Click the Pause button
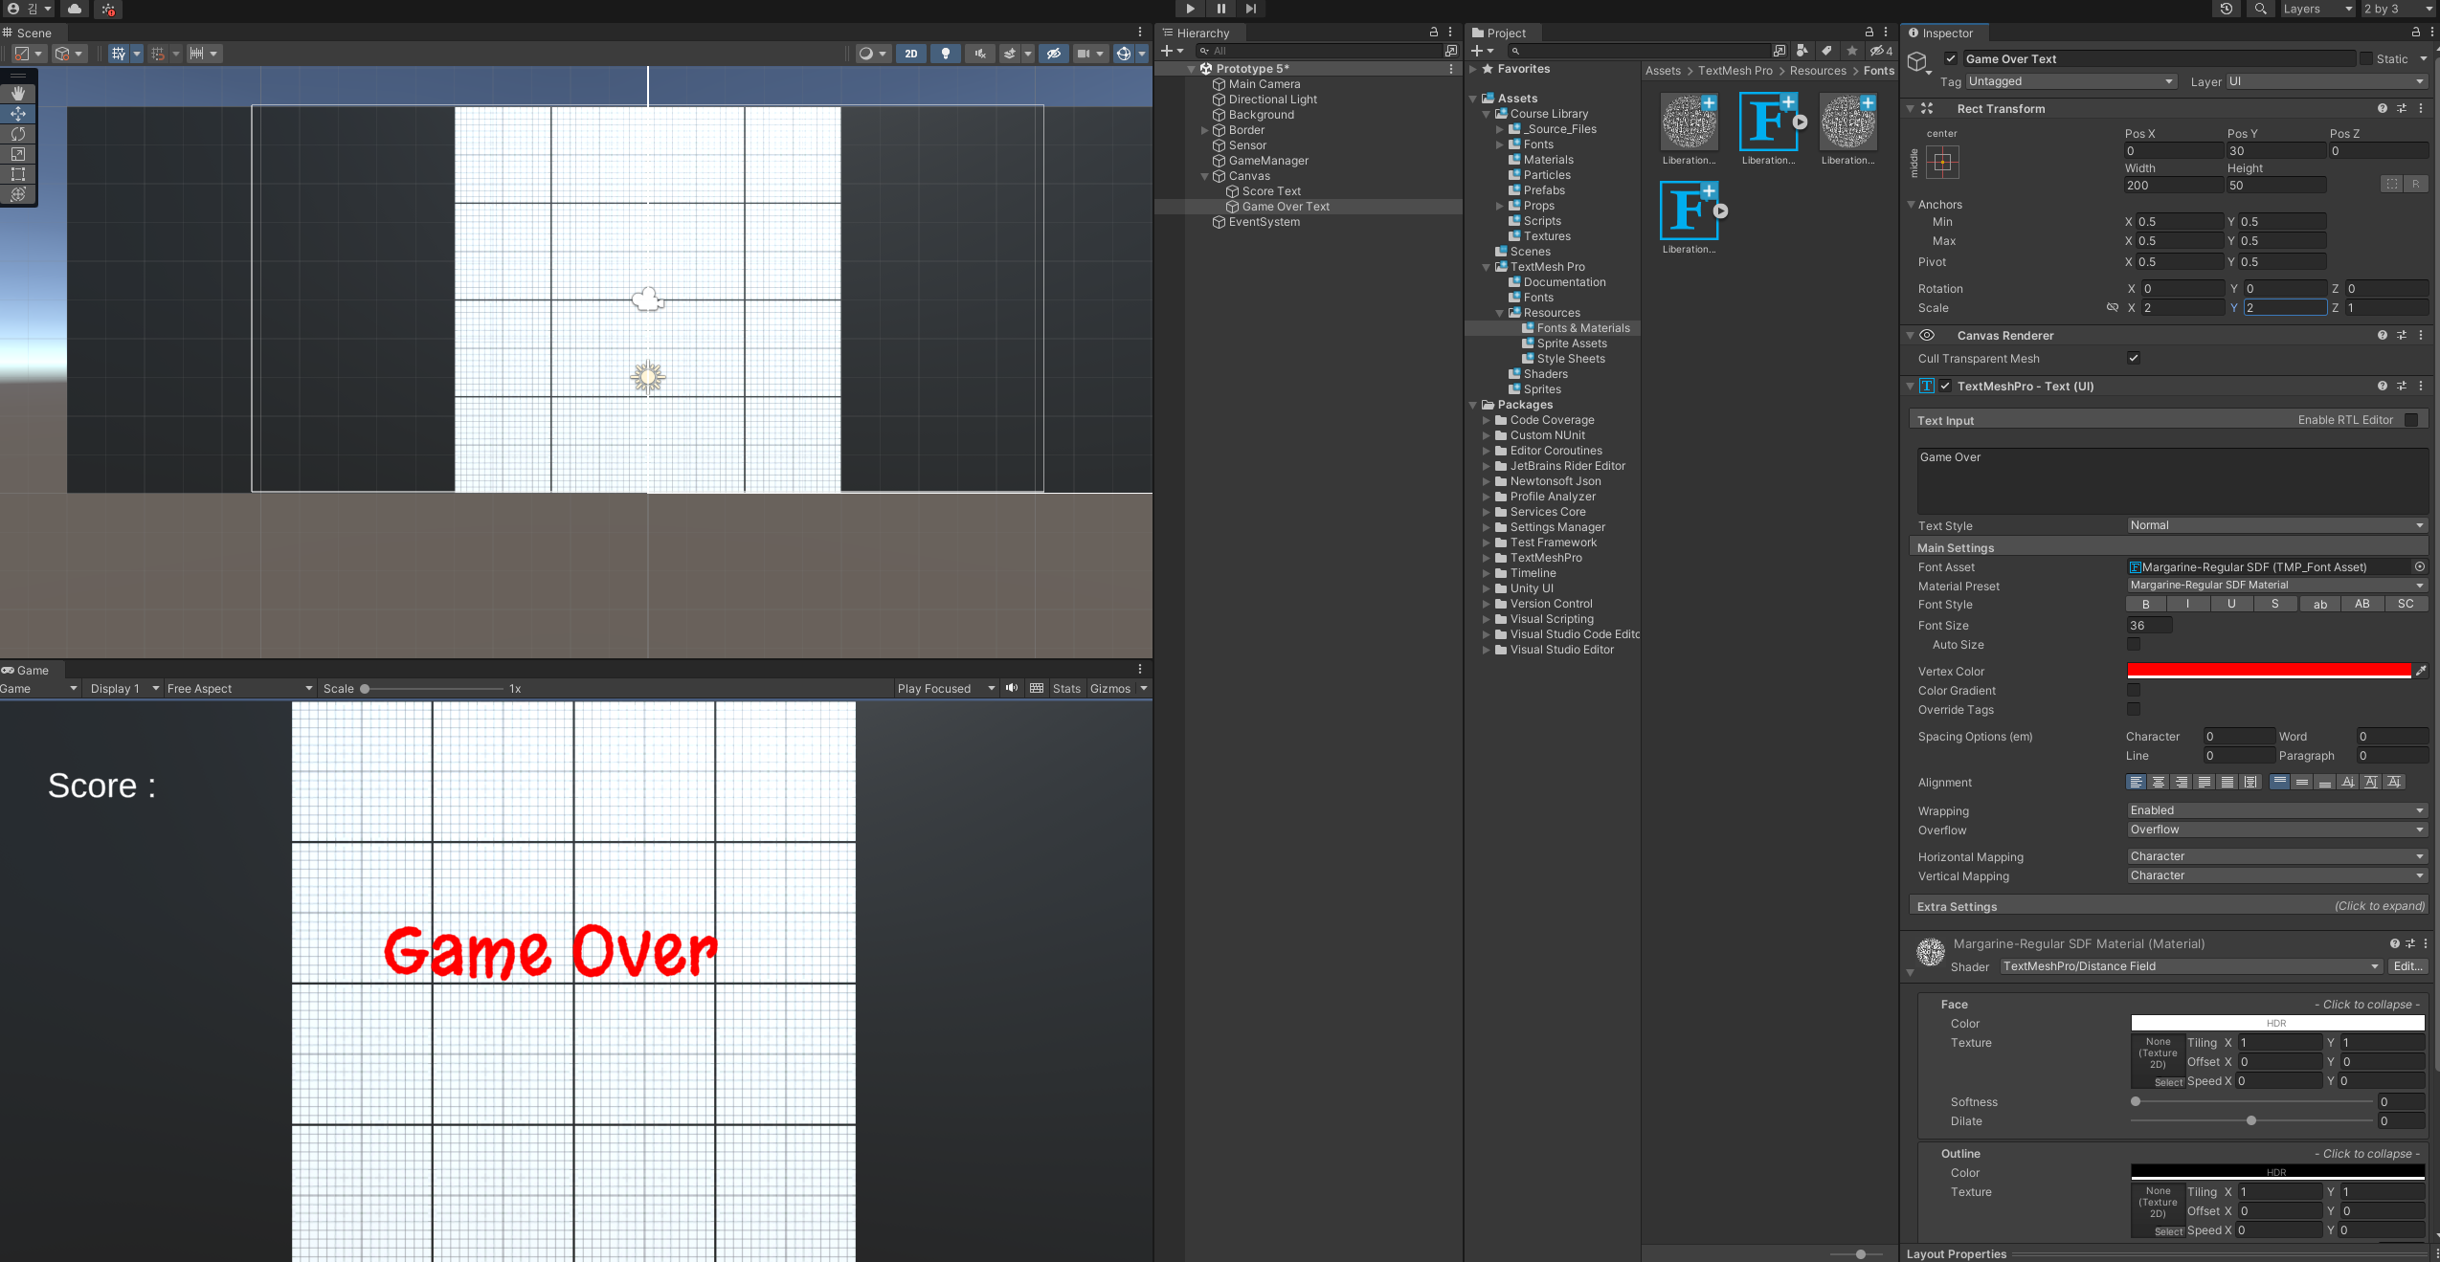Image resolution: width=2440 pixels, height=1262 pixels. click(x=1220, y=9)
